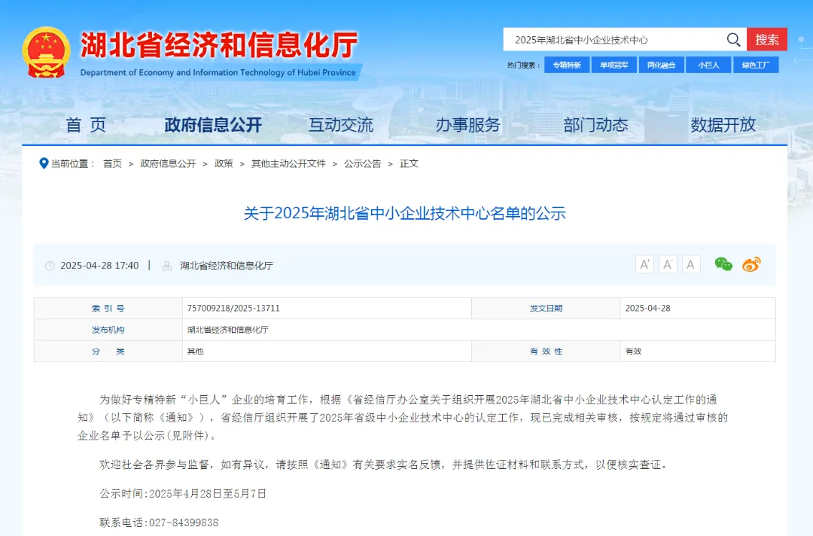Increase font size with the A+ icon
The height and width of the screenshot is (536, 813).
(x=644, y=264)
